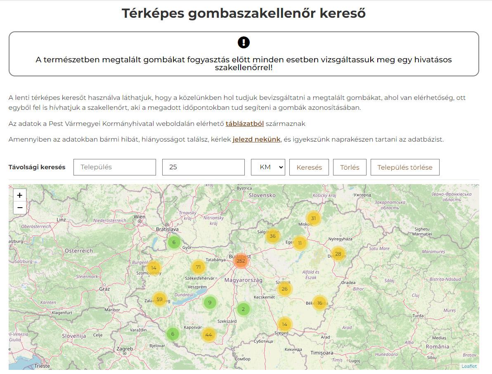Zoom out on the map

(19, 208)
